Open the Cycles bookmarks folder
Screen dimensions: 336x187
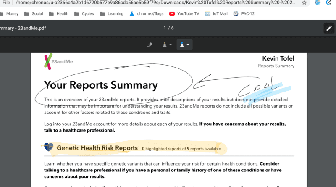tap(84, 14)
